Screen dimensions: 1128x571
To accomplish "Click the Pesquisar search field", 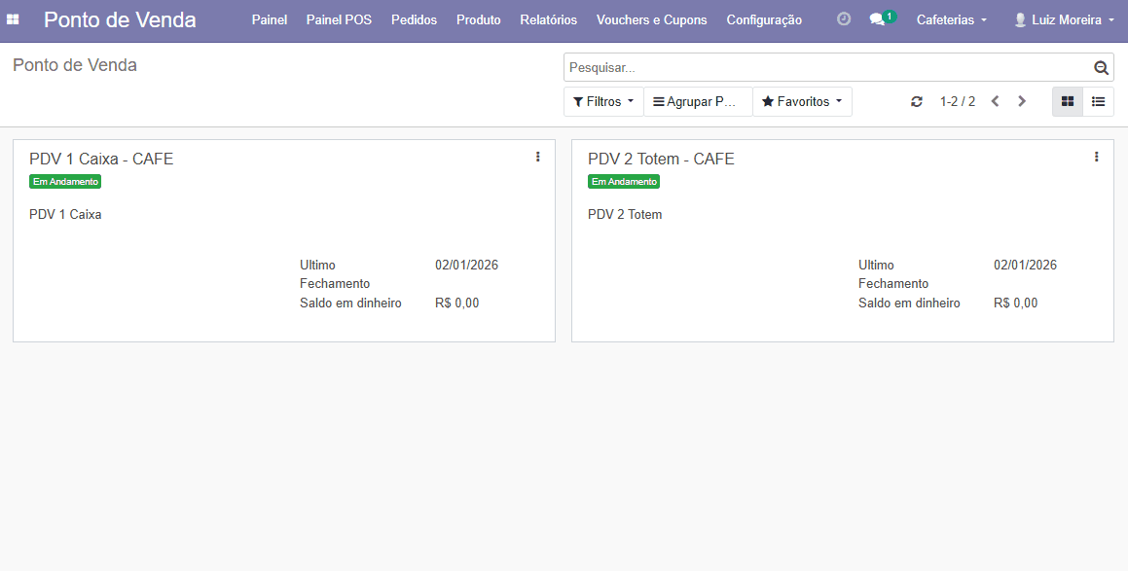I will tap(827, 68).
